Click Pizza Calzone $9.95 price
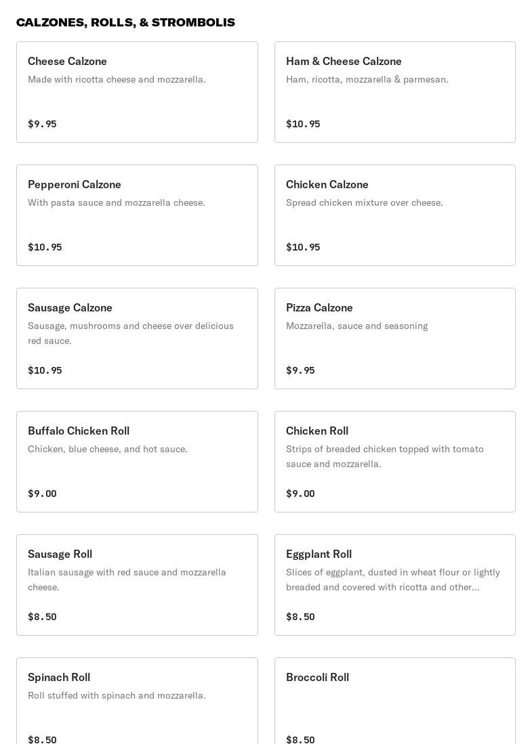This screenshot has width=532, height=744. tap(300, 370)
